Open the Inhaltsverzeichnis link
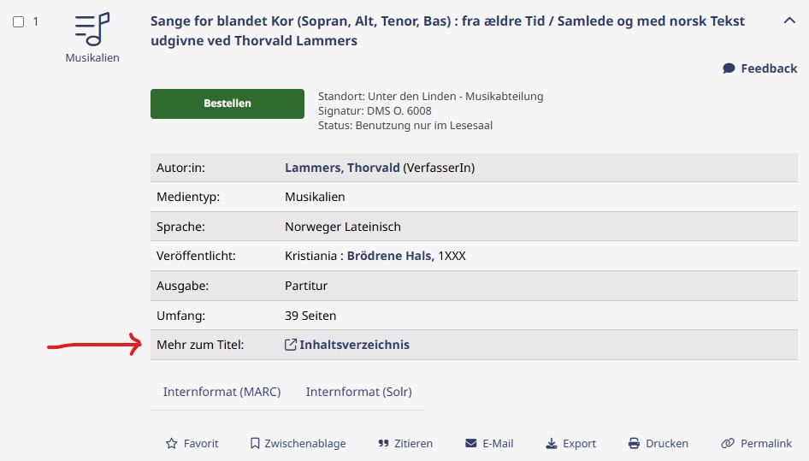 [x=354, y=345]
